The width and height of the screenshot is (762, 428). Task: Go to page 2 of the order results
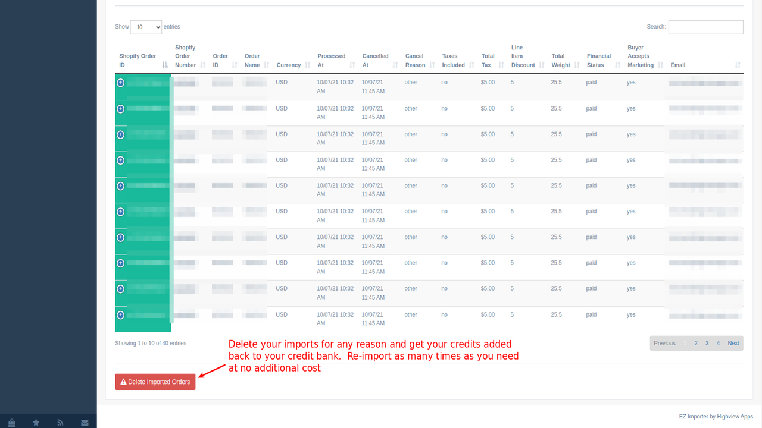695,343
